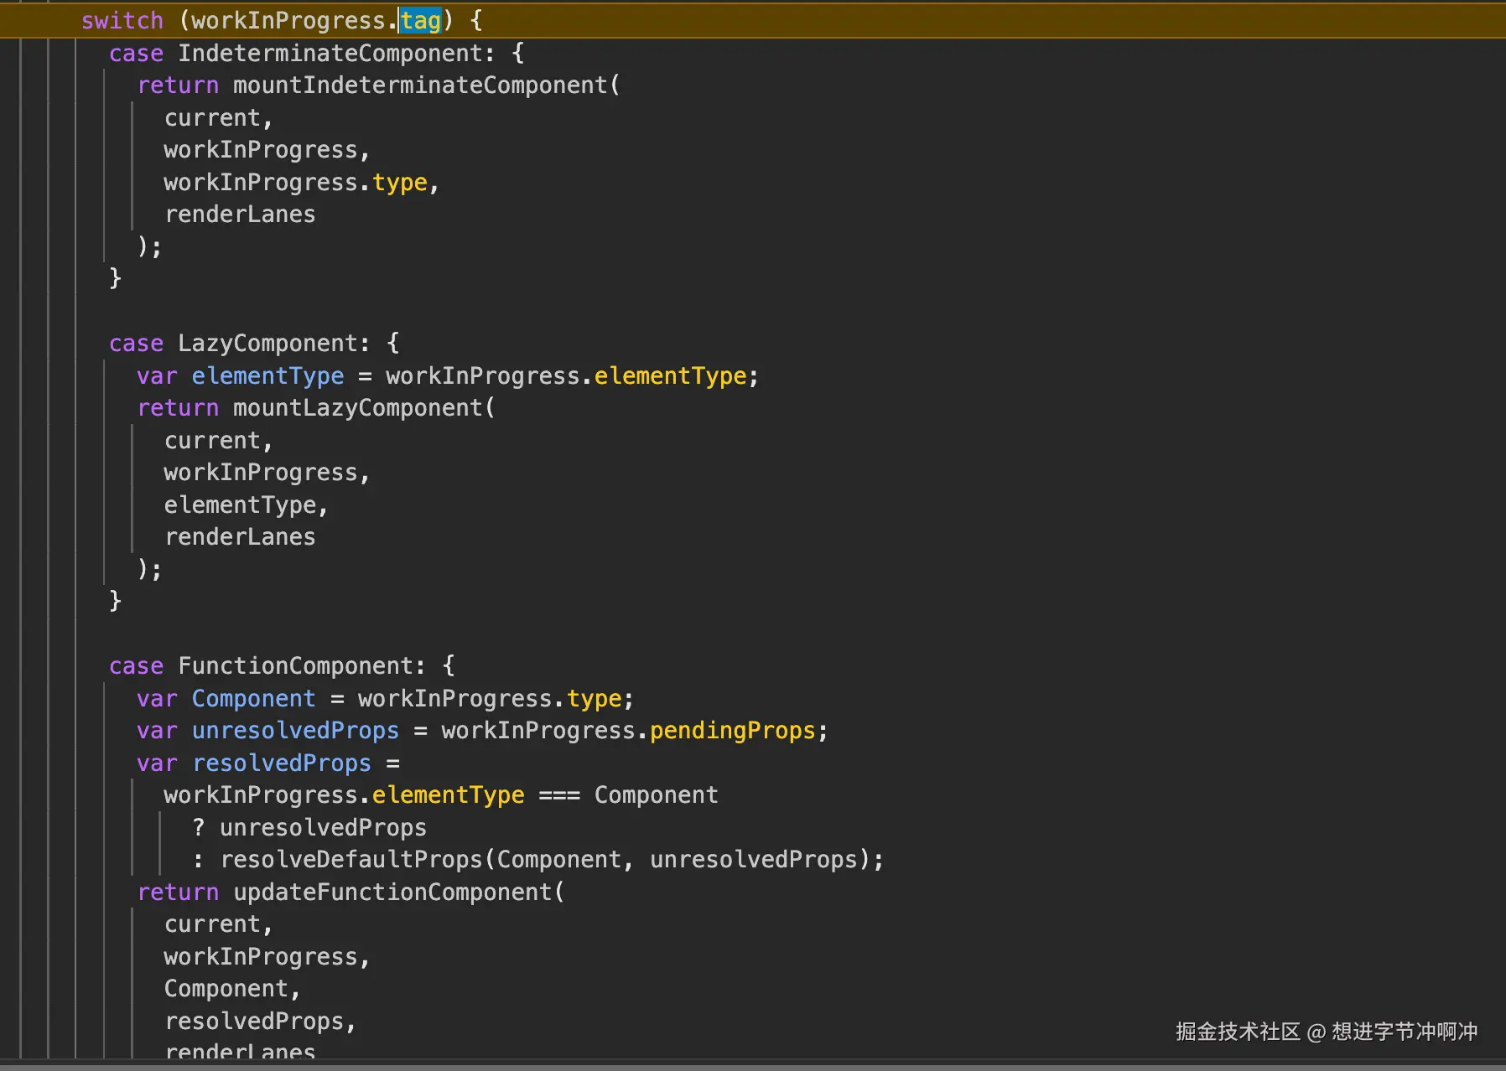1506x1071 pixels.
Task: Click "renderLanes" argument of mountLazyComponent
Action: click(240, 536)
